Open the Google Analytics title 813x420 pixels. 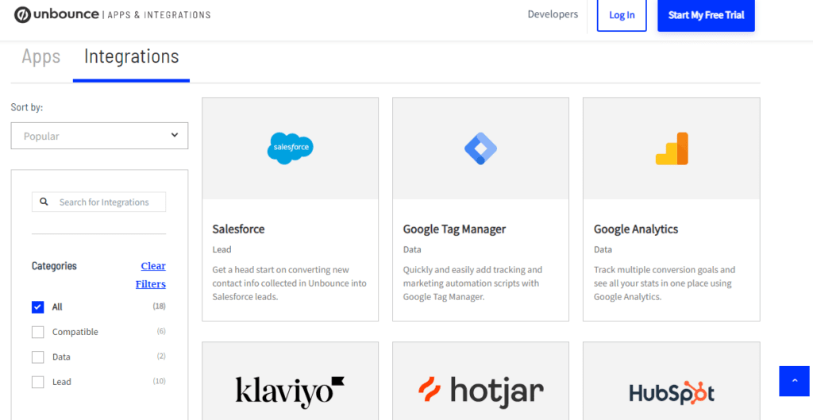coord(636,229)
